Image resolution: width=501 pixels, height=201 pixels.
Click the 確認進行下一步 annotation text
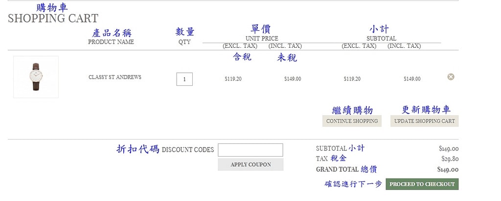pyautogui.click(x=353, y=184)
